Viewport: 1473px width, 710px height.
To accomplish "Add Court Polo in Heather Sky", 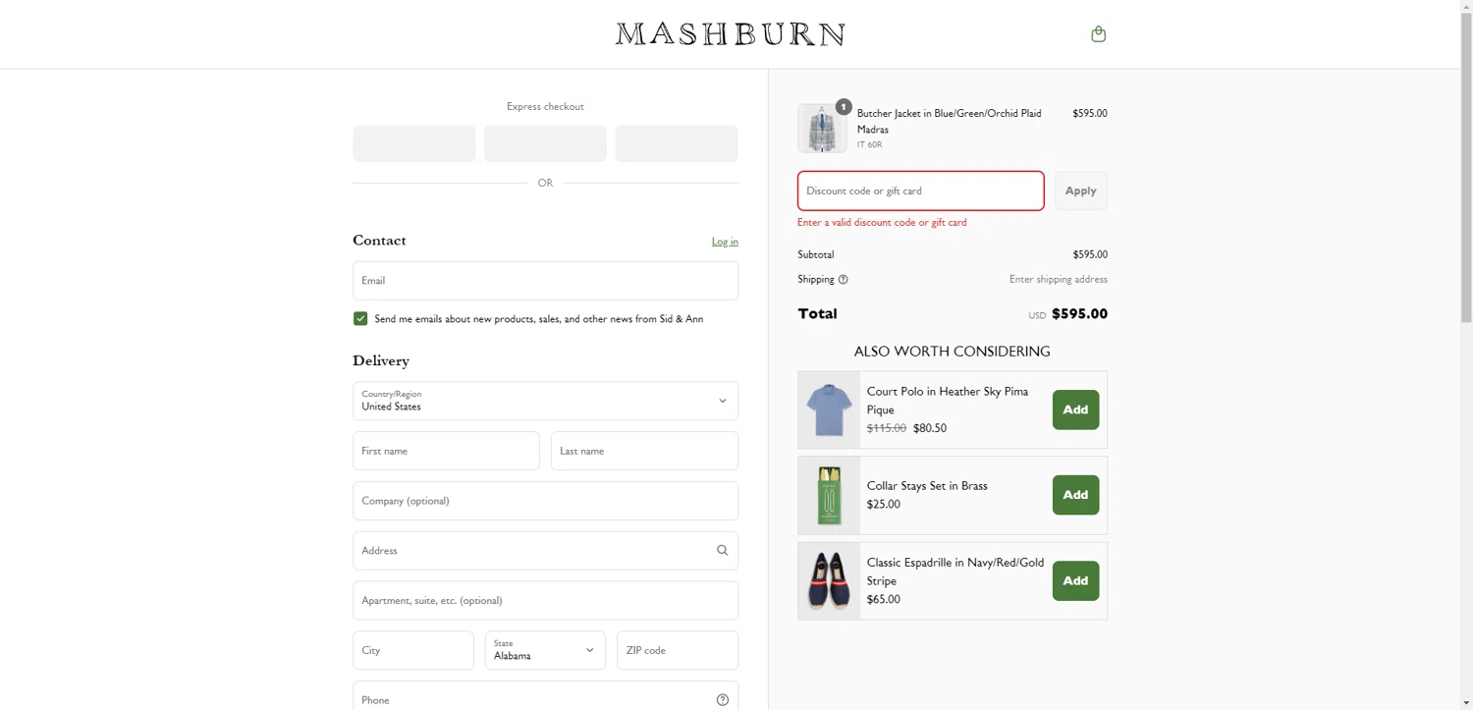I will click(x=1075, y=410).
